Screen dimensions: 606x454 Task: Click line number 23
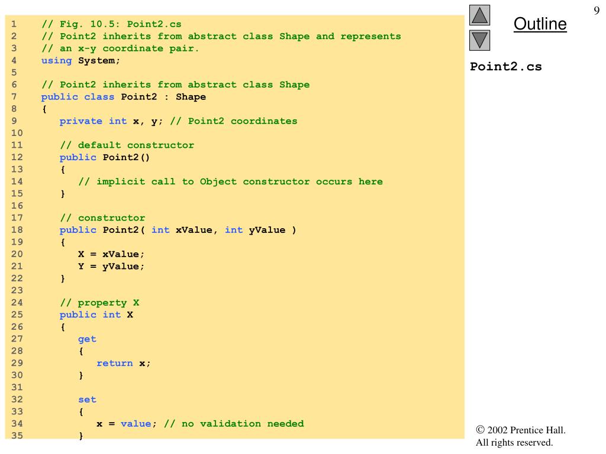[17, 290]
